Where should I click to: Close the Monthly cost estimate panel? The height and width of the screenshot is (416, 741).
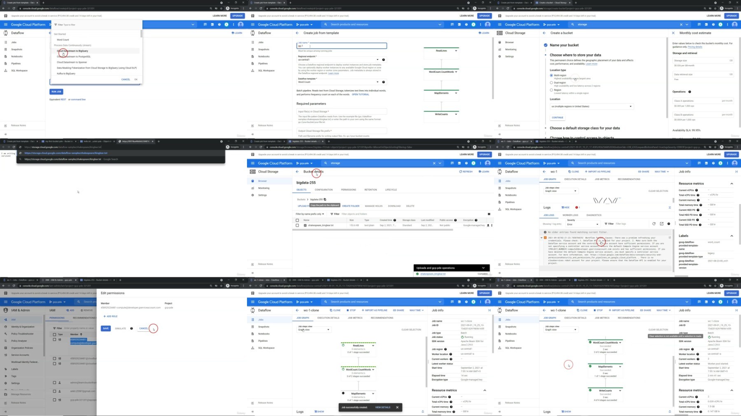(x=673, y=33)
